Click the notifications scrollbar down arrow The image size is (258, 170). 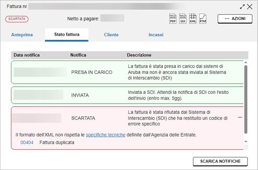tap(246, 142)
